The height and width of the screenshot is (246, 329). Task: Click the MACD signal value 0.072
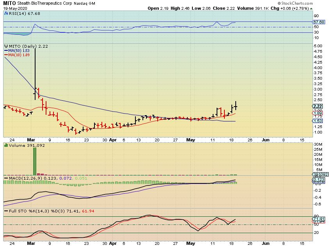66,178
